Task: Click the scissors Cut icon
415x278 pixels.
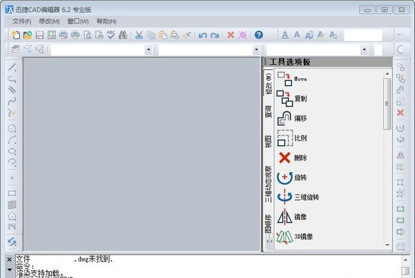Action: tap(139, 35)
